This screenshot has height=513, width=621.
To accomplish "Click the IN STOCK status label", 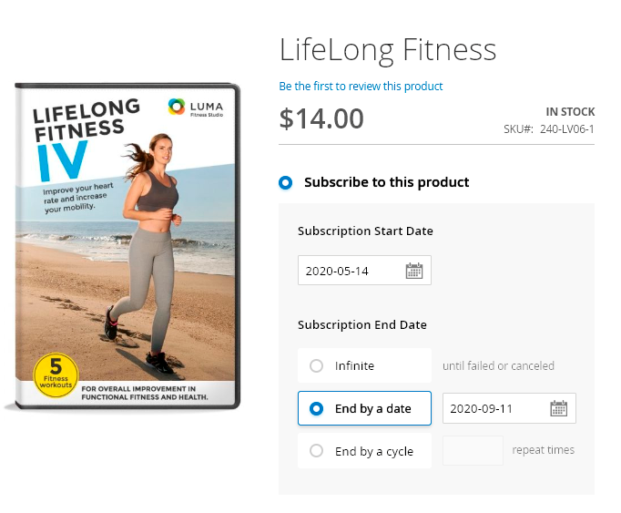I will [570, 111].
